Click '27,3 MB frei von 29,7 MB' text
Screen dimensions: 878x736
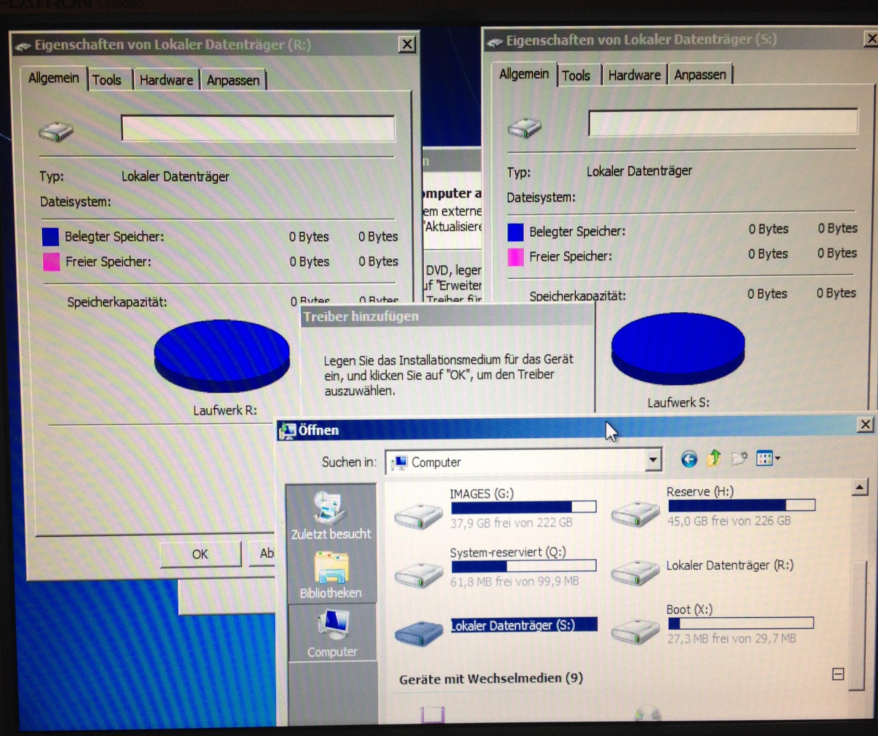(x=731, y=638)
